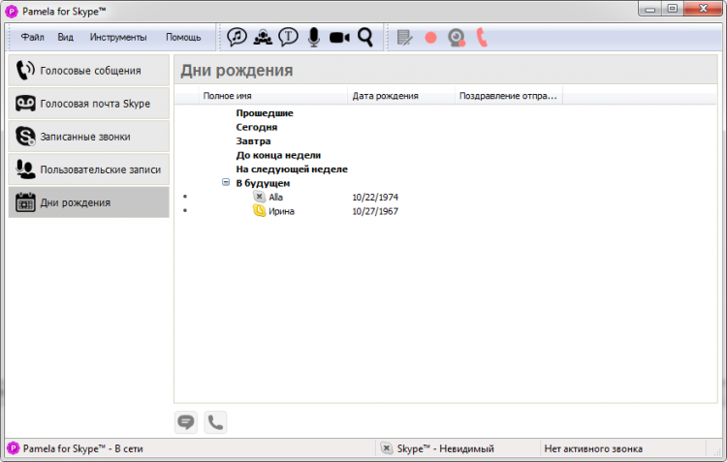Select the Сегодня group row
This screenshot has height=462, width=727.
tap(257, 127)
